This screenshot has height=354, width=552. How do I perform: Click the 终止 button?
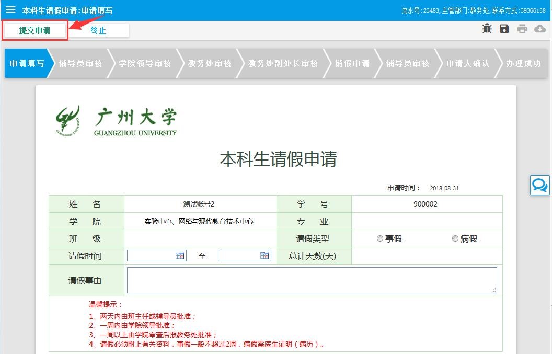[98, 30]
